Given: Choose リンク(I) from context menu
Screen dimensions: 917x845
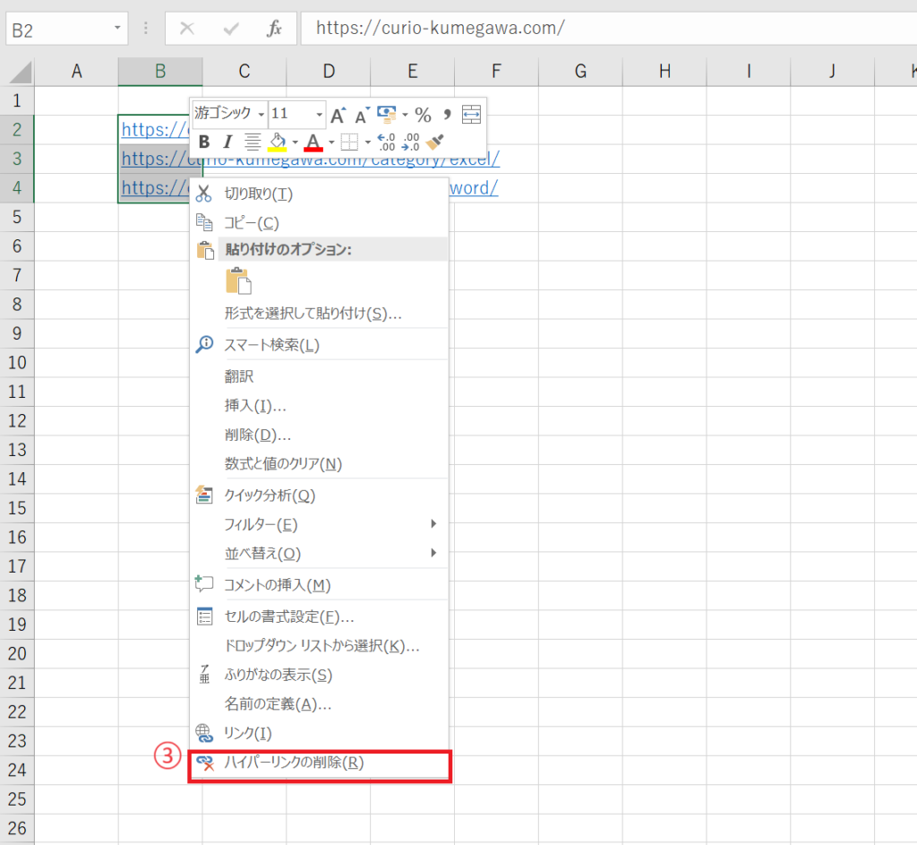Looking at the screenshot, I should pos(320,733).
